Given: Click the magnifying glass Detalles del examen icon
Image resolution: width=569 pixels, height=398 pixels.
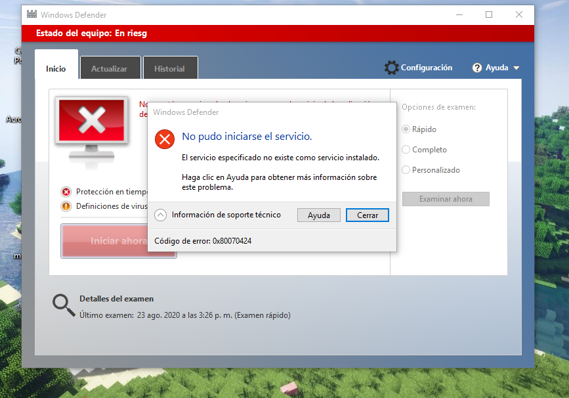Looking at the screenshot, I should [x=64, y=305].
